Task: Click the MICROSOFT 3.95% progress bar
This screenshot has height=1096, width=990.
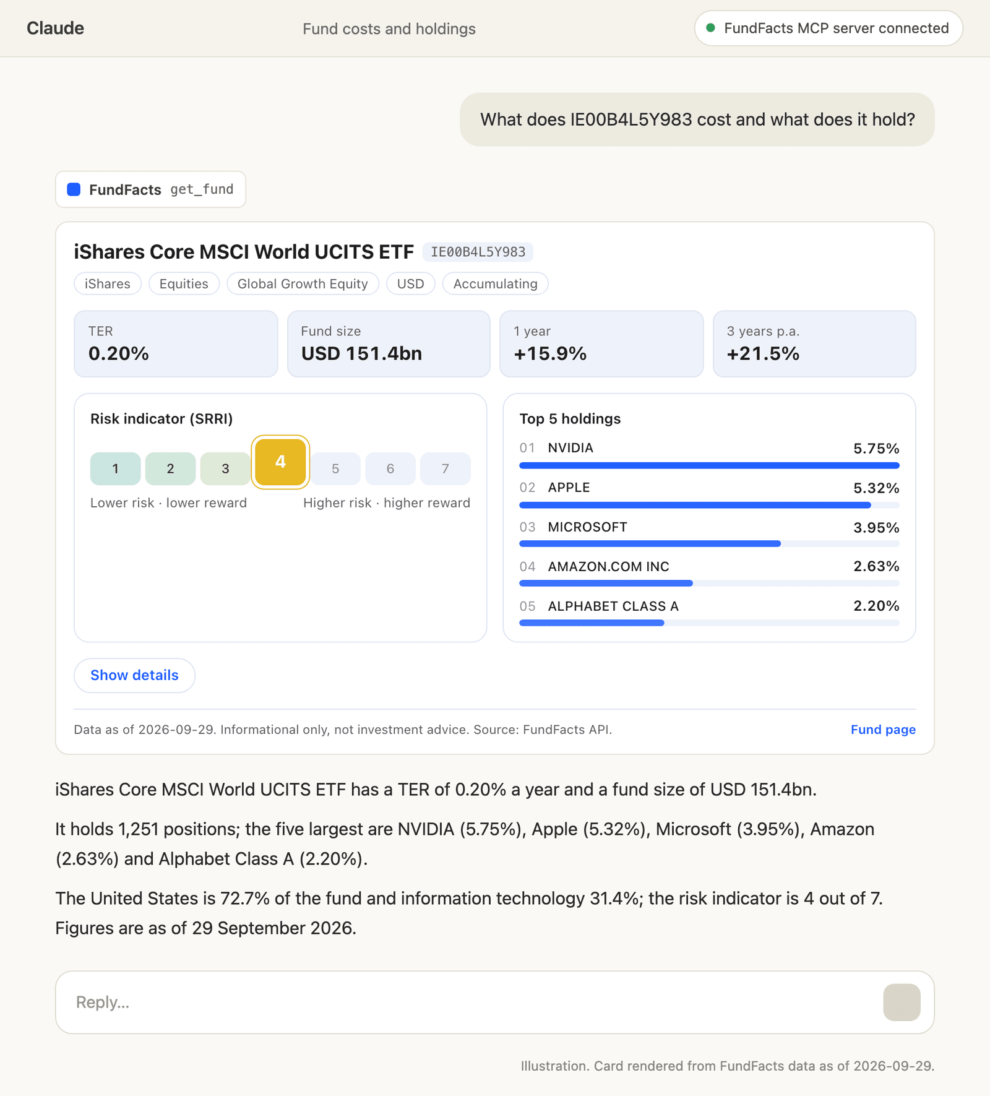Action: (x=709, y=543)
